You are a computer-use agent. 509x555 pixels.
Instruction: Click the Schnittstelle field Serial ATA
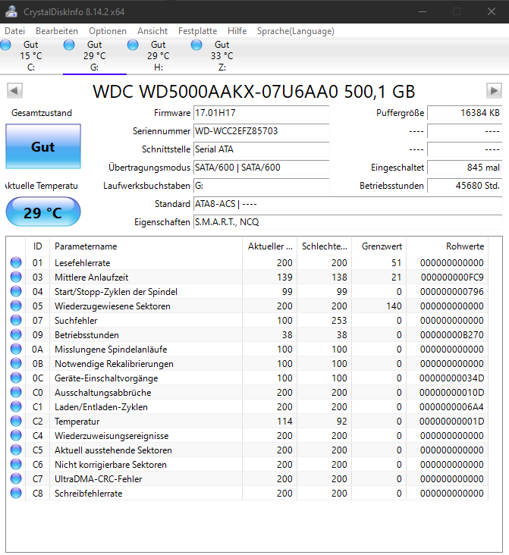262,149
